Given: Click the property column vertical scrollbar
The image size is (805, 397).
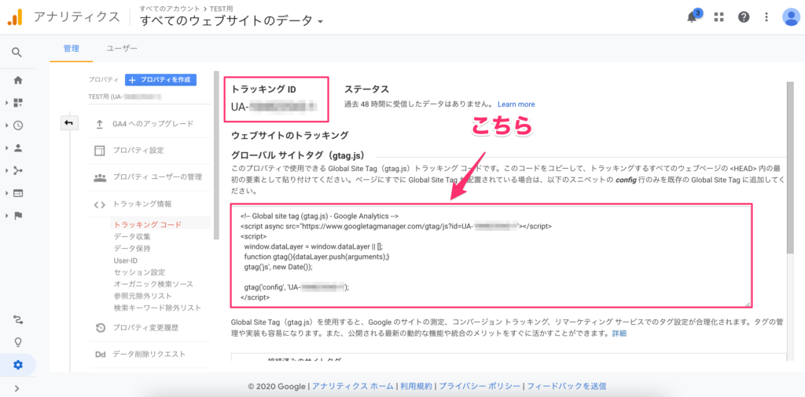Looking at the screenshot, I should [x=216, y=155].
